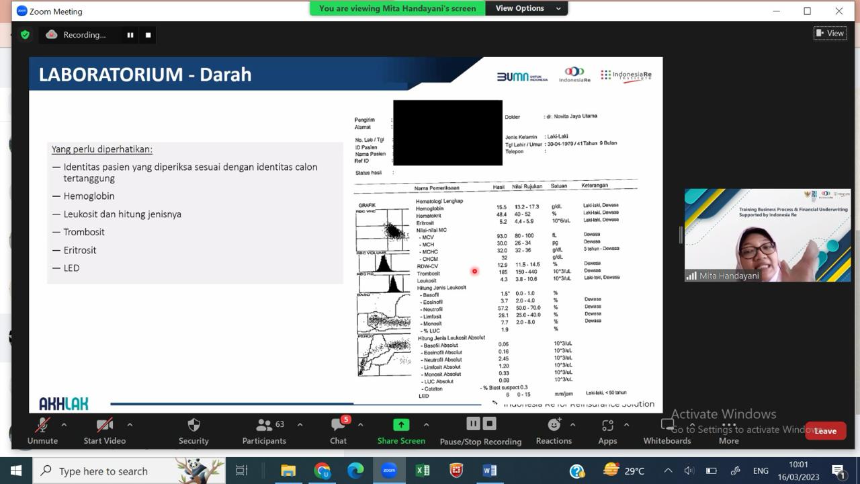Click the View layout button
The width and height of the screenshot is (860, 484).
[x=830, y=33]
